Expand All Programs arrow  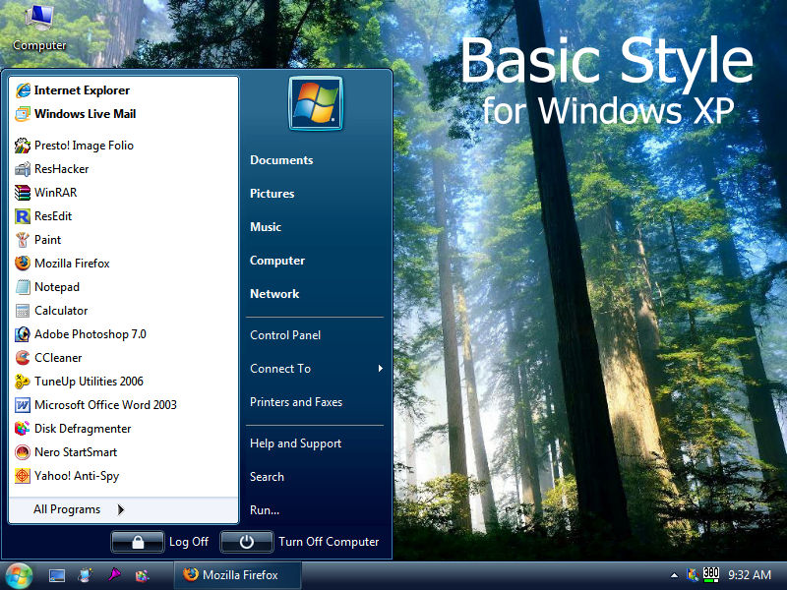(120, 509)
